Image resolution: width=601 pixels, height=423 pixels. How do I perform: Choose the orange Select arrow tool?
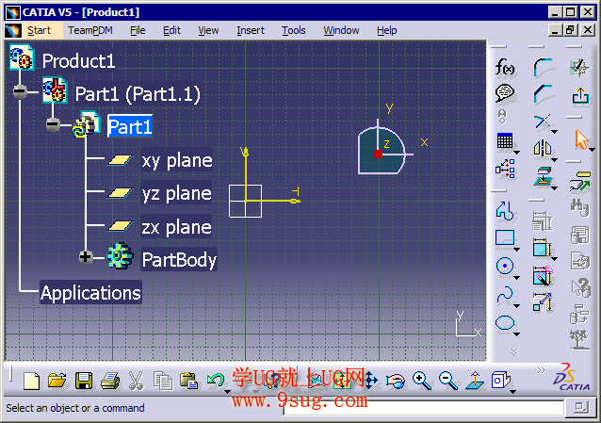tap(581, 139)
